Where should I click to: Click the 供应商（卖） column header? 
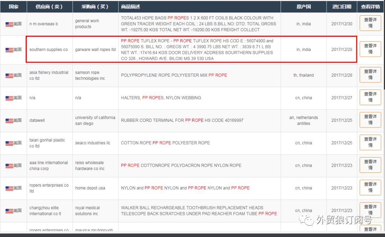tap(50, 7)
